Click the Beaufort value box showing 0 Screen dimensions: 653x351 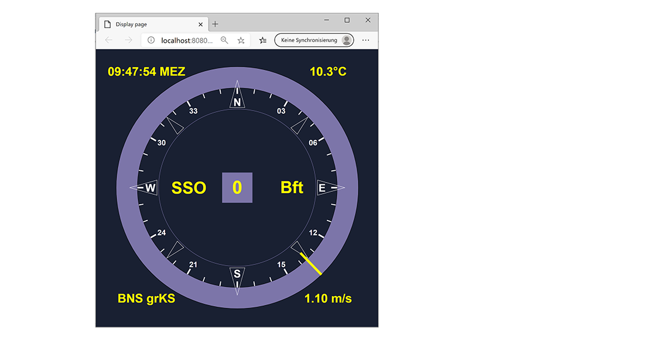[237, 188]
